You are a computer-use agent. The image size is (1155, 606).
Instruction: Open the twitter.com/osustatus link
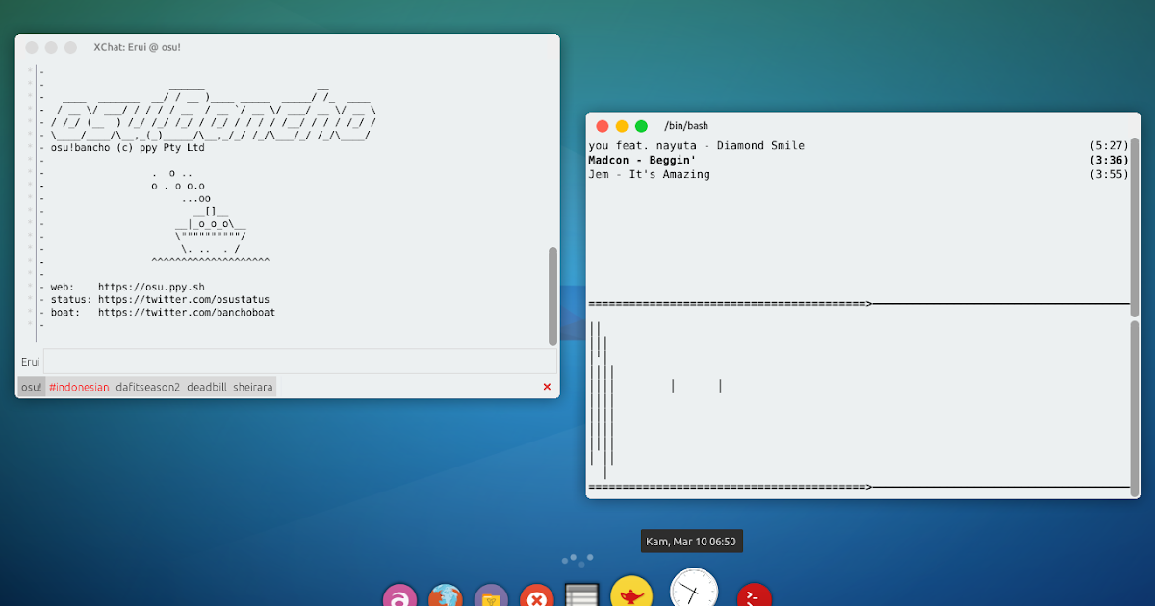coord(184,299)
